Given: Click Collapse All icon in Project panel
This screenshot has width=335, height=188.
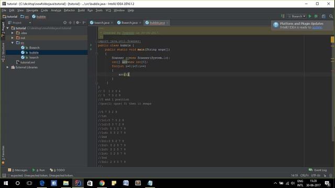Looking at the screenshot, I should pyautogui.click(x=70, y=22).
